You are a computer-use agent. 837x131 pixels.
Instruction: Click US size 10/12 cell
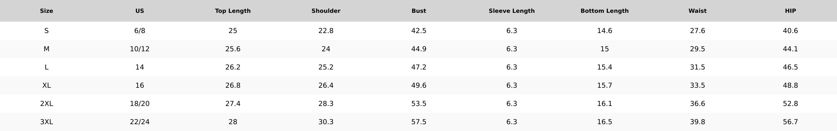pos(140,49)
